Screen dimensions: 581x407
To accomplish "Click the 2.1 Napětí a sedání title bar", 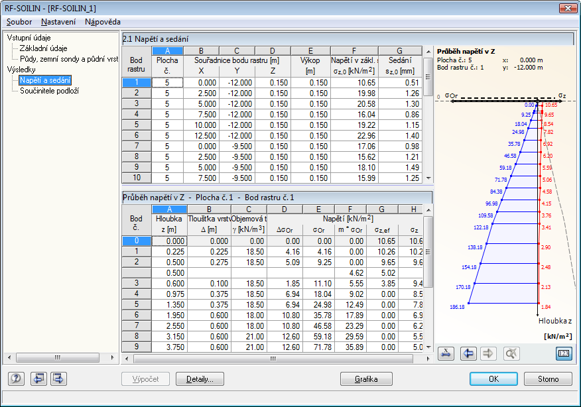I will [348, 39].
